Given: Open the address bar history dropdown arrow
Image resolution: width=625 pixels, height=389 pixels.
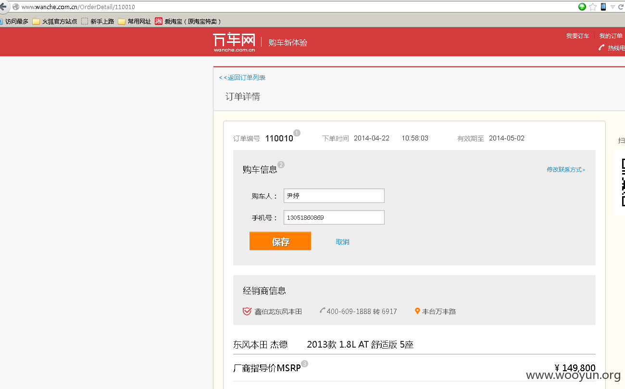Looking at the screenshot, I should tap(612, 7).
